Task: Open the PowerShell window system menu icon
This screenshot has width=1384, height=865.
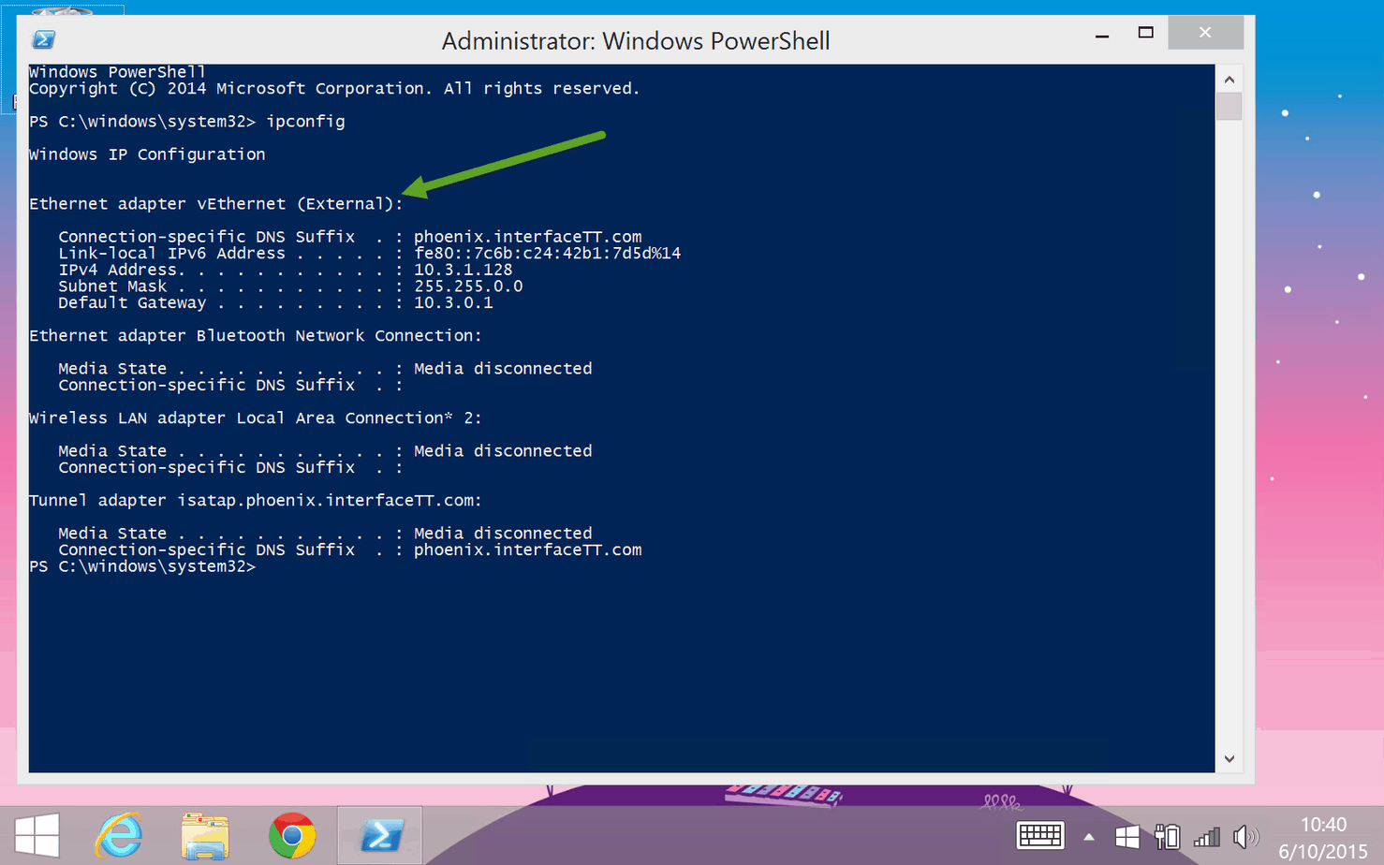Action: point(43,39)
